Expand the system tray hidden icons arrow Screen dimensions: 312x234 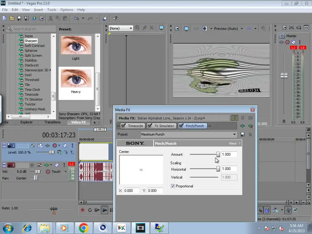[x=259, y=228]
